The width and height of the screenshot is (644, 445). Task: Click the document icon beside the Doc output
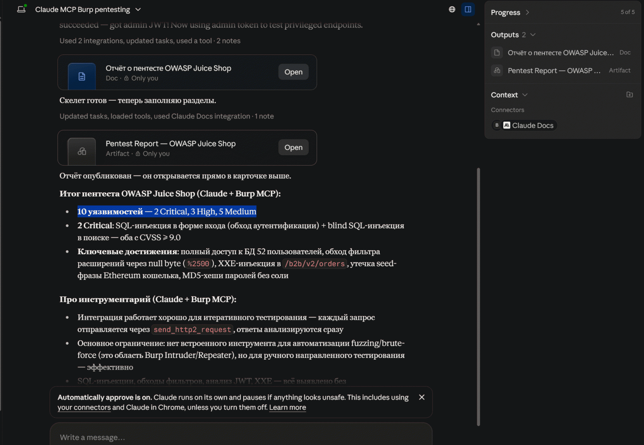coord(497,53)
